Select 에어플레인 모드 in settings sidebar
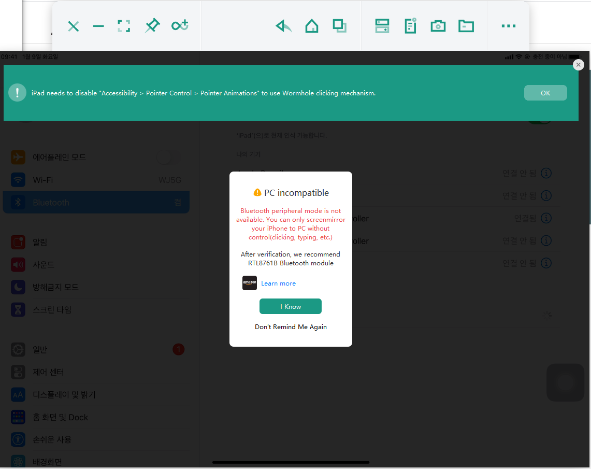 tap(96, 157)
